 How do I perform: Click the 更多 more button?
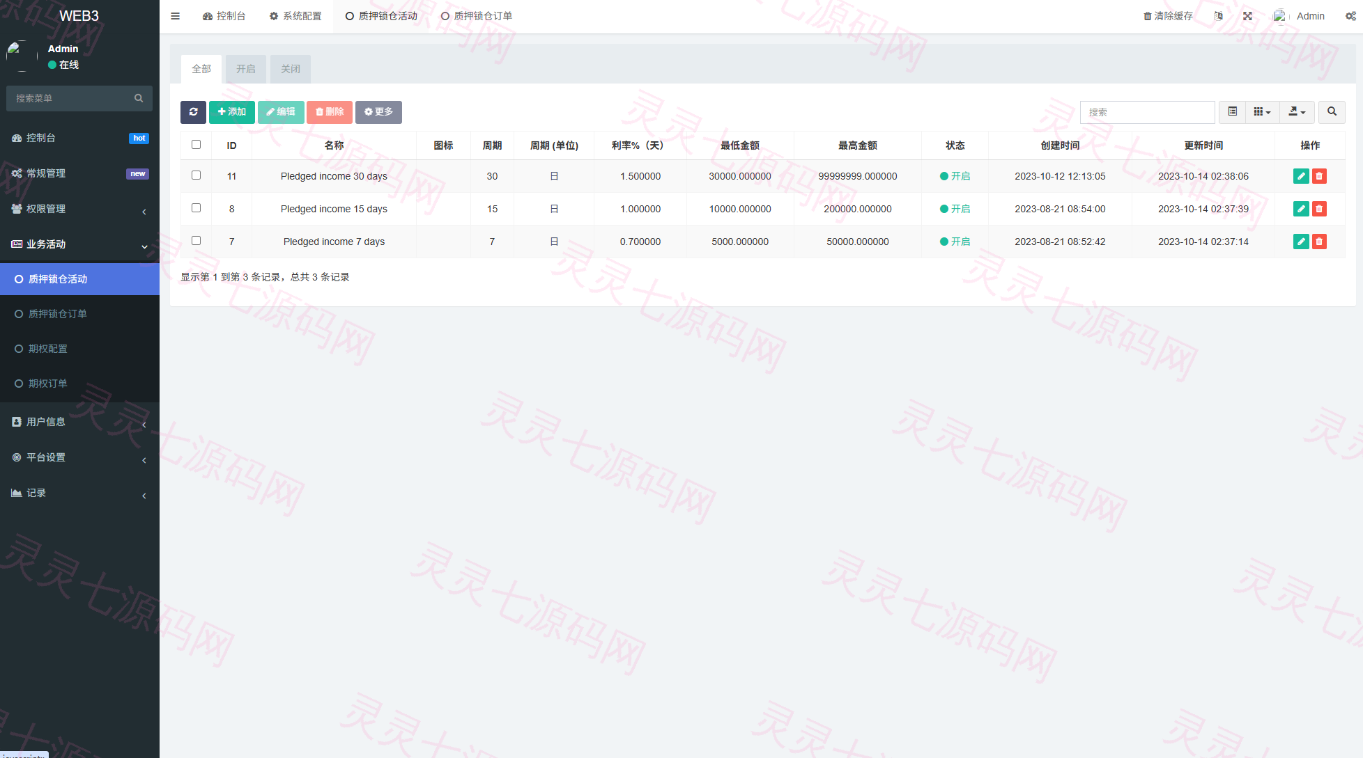tap(378, 112)
